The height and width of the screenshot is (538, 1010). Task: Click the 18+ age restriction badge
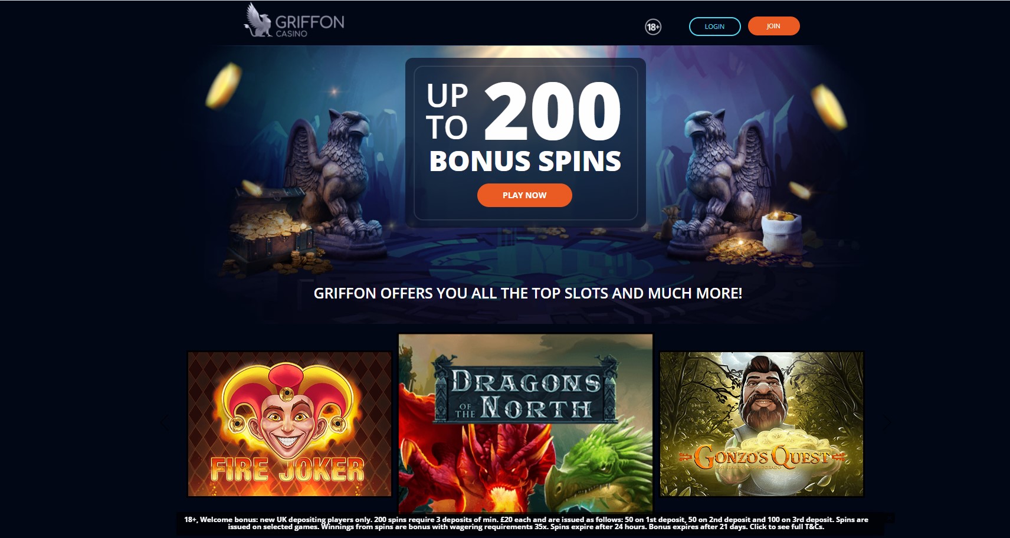click(653, 27)
